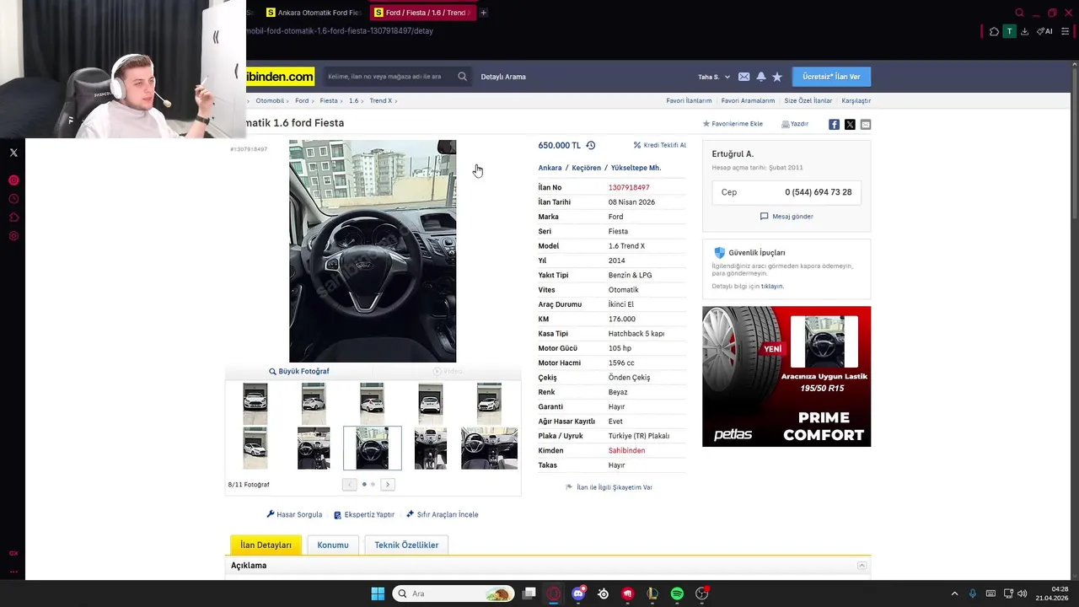Open browser search icon at top right

[1019, 13]
